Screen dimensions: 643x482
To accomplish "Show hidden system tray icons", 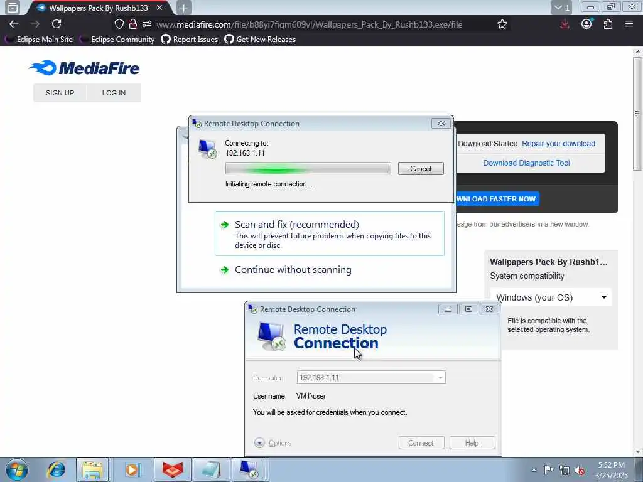I will pos(534,470).
